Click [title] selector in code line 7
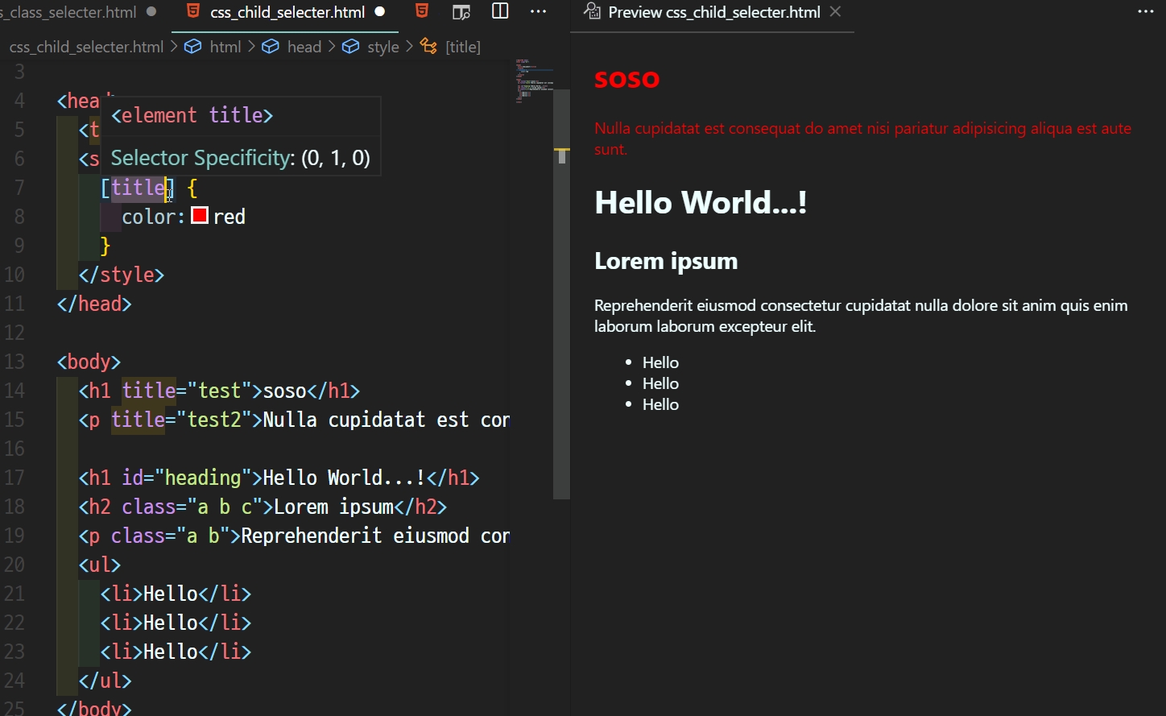 pos(138,188)
